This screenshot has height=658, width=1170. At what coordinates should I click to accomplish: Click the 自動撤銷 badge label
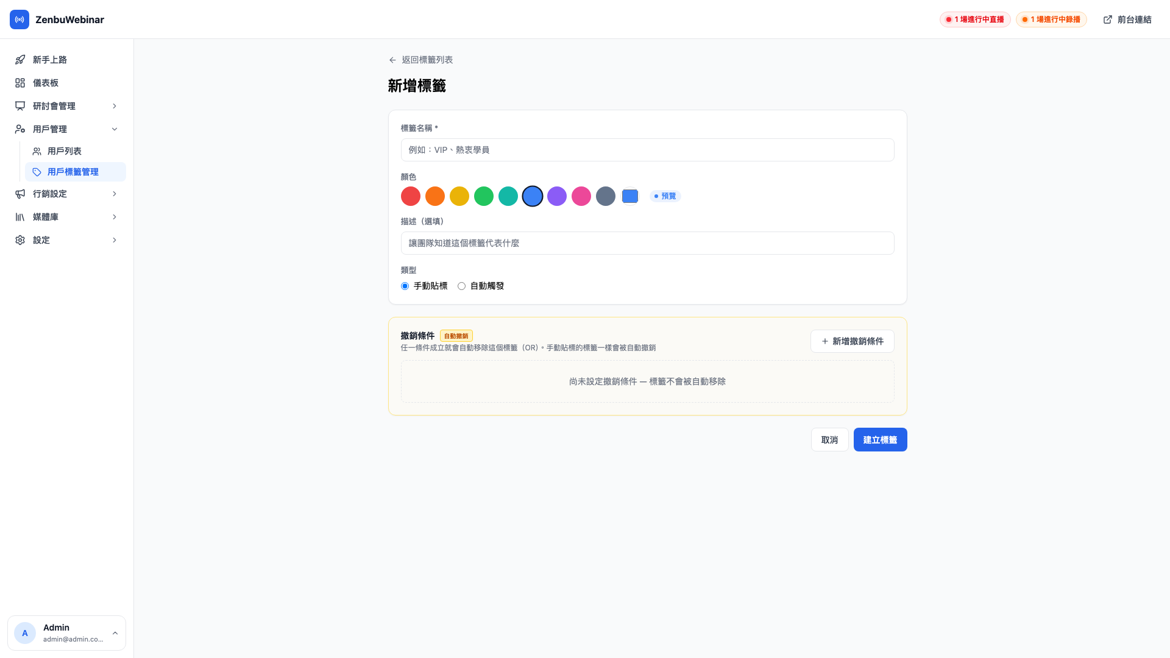point(456,336)
